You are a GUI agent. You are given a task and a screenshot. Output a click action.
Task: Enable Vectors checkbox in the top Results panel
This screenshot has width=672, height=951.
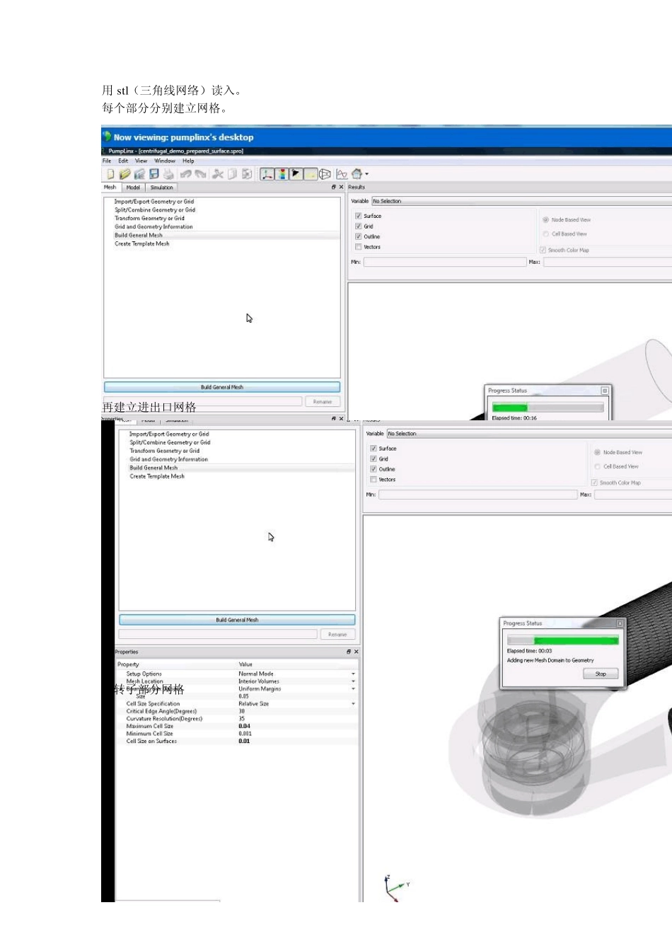359,247
